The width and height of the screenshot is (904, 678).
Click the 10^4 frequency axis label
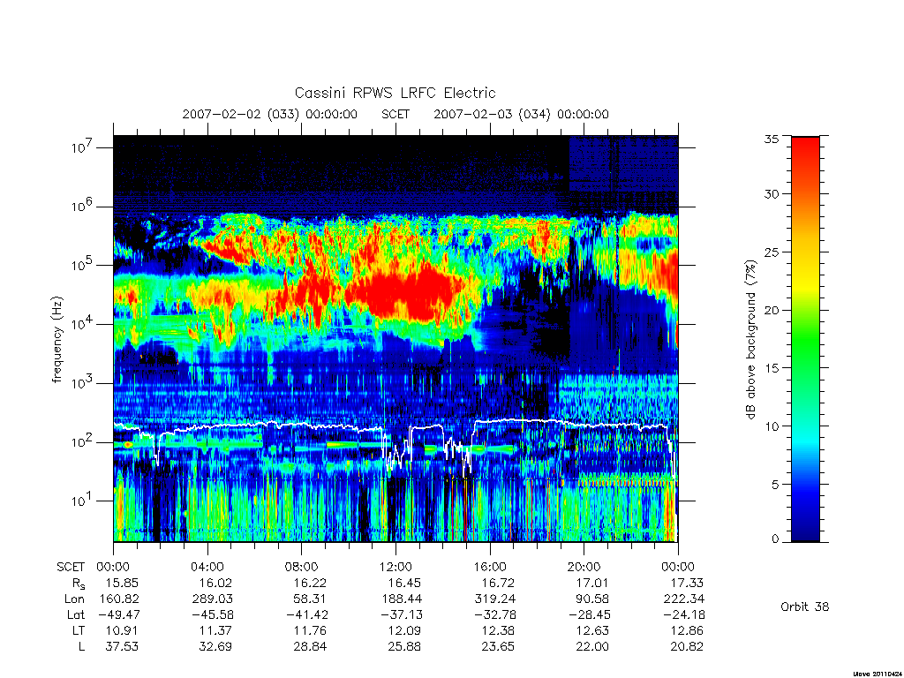pos(83,324)
